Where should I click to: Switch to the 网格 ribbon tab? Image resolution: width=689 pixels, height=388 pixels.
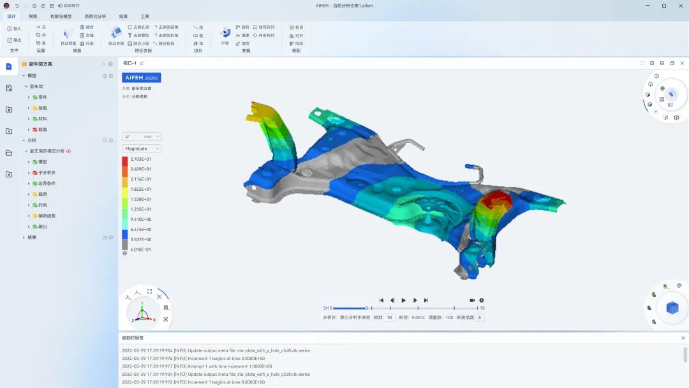[x=33, y=16]
